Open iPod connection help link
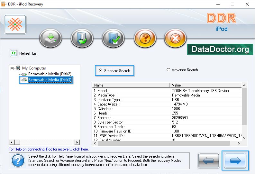This screenshot has width=255, height=174. coord(49,149)
